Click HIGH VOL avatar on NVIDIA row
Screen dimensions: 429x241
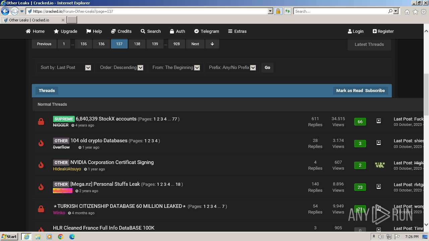click(380, 165)
